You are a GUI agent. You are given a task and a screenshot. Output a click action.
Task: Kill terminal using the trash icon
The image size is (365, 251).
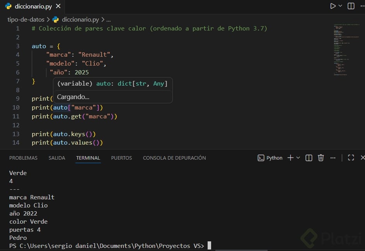click(x=321, y=158)
